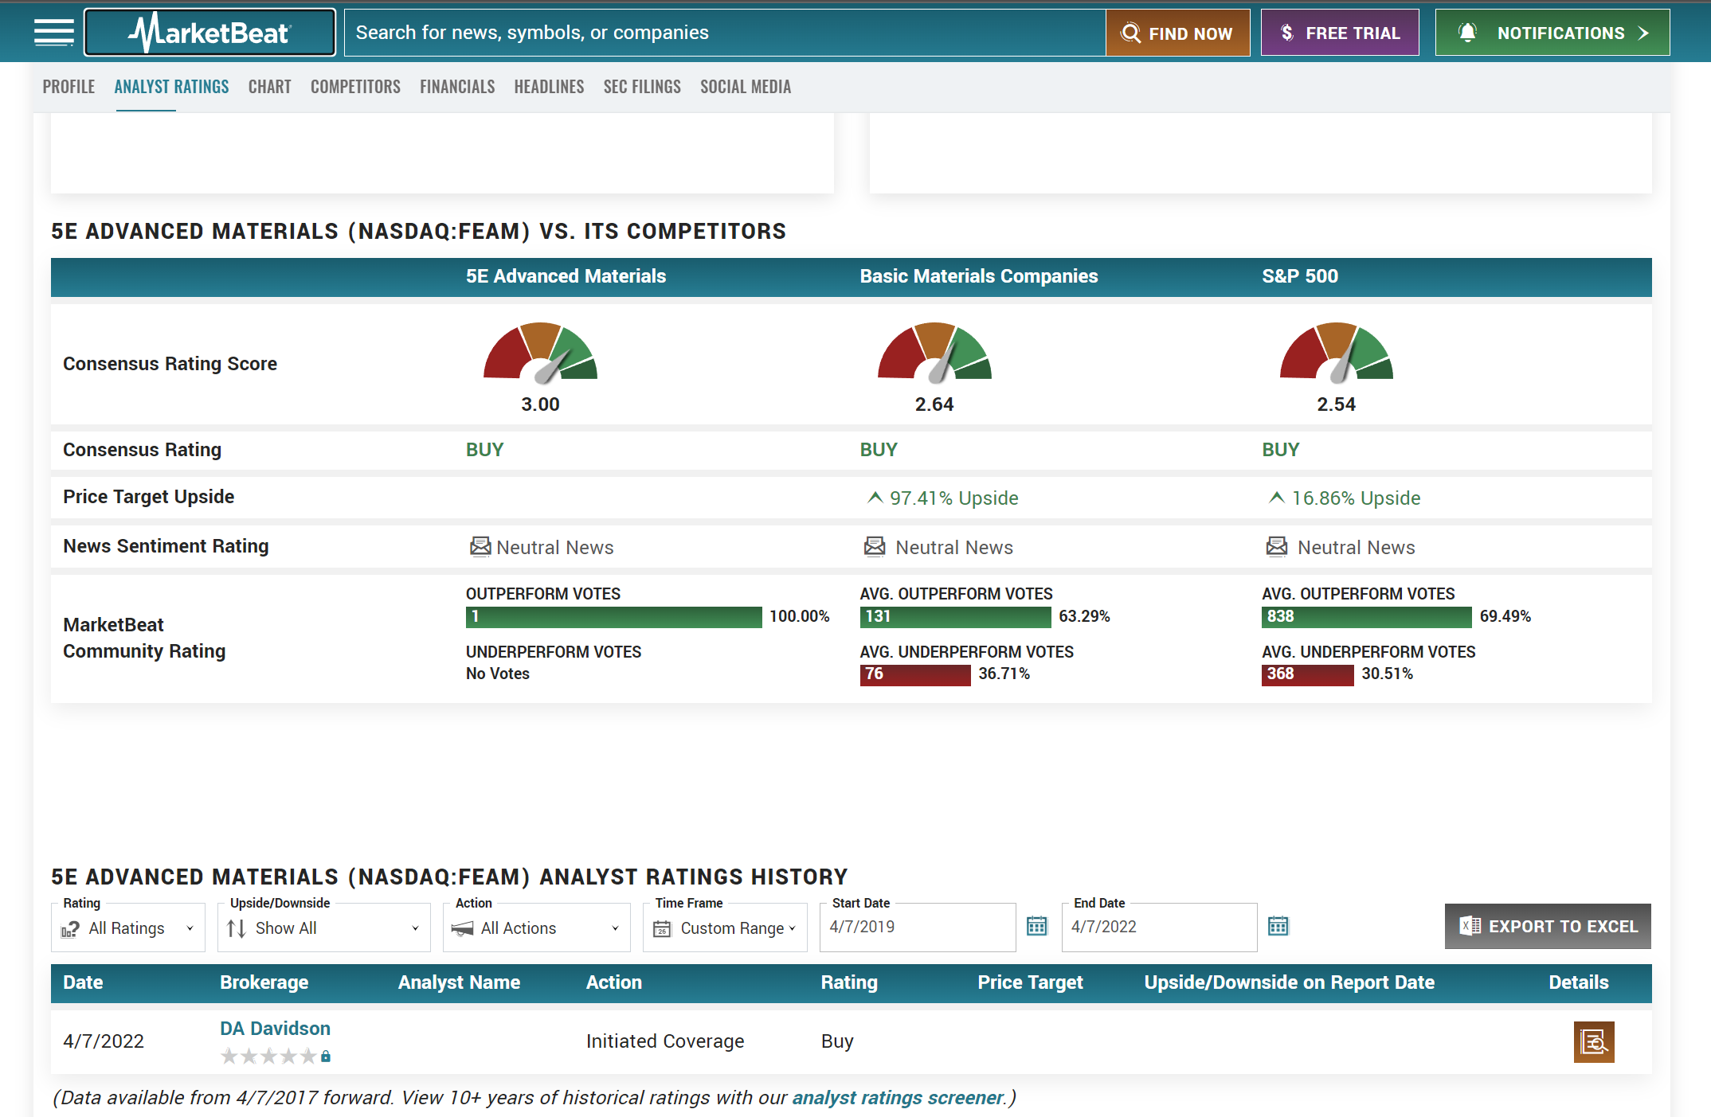The width and height of the screenshot is (1711, 1117).
Task: Click the All Actions megaphone icon
Action: (462, 928)
